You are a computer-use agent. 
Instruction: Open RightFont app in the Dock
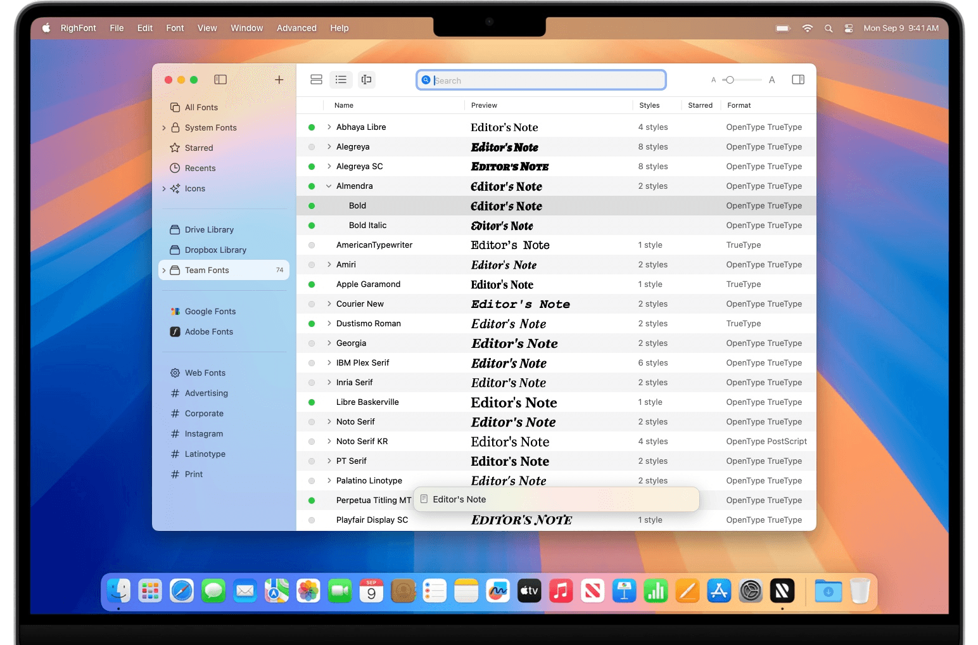click(x=782, y=591)
